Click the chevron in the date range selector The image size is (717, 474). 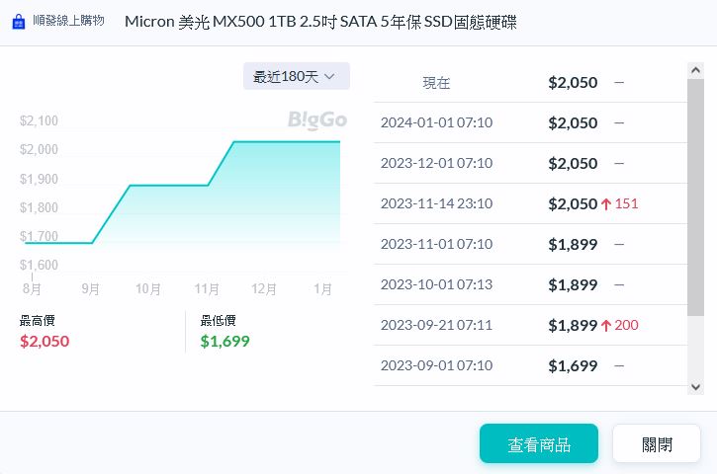coord(329,76)
